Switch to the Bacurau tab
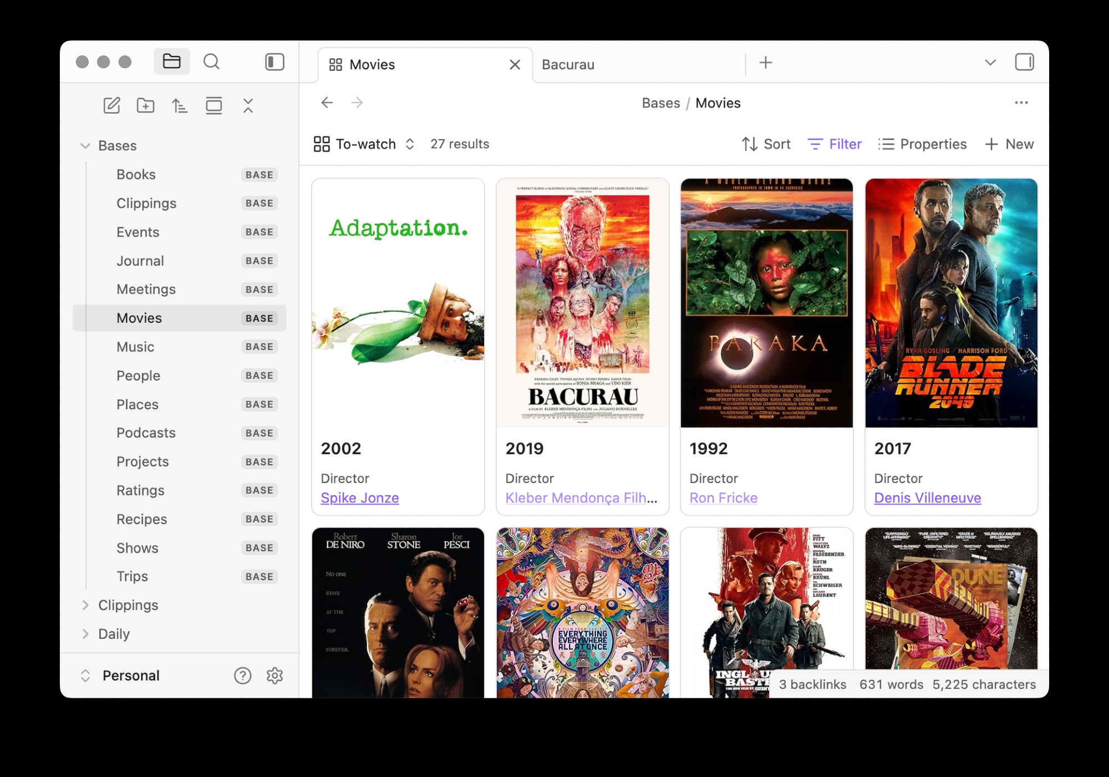The width and height of the screenshot is (1109, 777). [x=568, y=65]
